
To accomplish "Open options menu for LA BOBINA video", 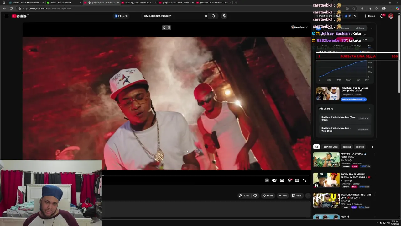I will pyautogui.click(x=375, y=154).
